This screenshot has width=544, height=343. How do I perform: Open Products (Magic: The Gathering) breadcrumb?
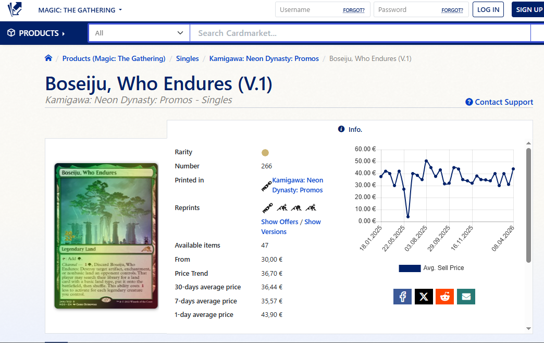coord(114,58)
